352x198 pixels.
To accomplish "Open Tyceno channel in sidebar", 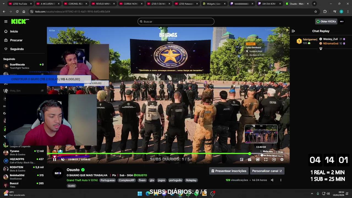I will coord(23,153).
